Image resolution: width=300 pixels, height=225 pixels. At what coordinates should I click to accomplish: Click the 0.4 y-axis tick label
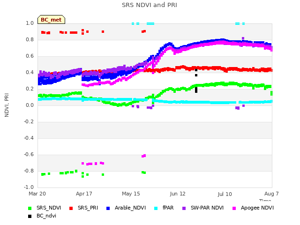click(30, 72)
